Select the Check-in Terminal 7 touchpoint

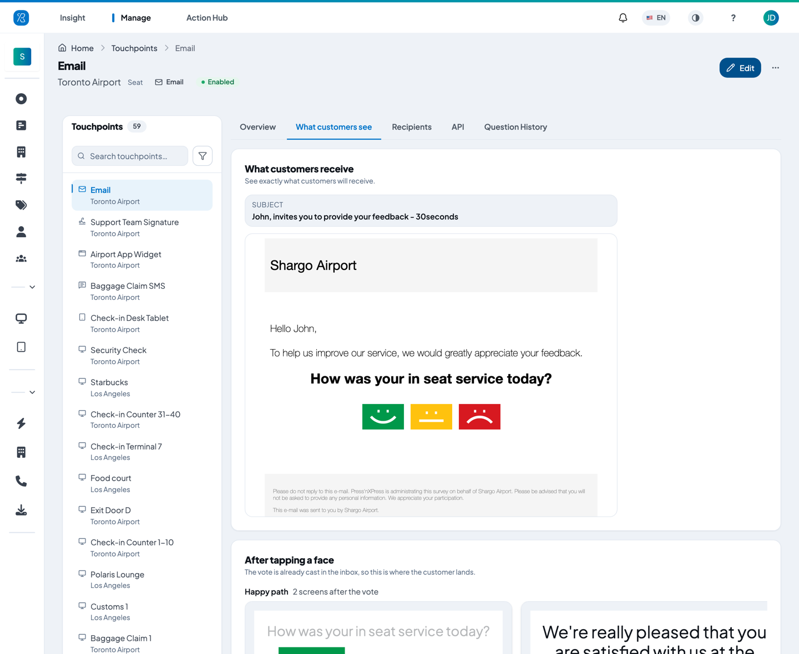click(x=142, y=451)
